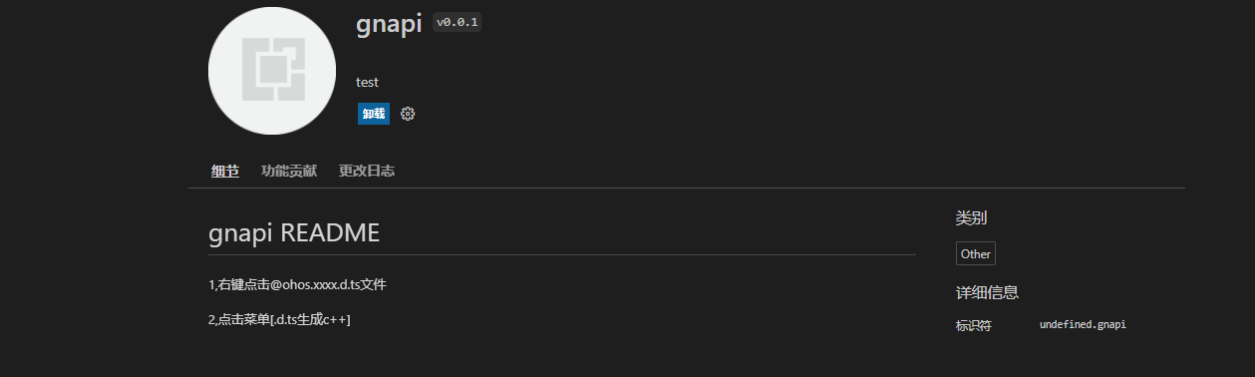Click the gnapi README heading
The image size is (1255, 377).
tap(294, 233)
